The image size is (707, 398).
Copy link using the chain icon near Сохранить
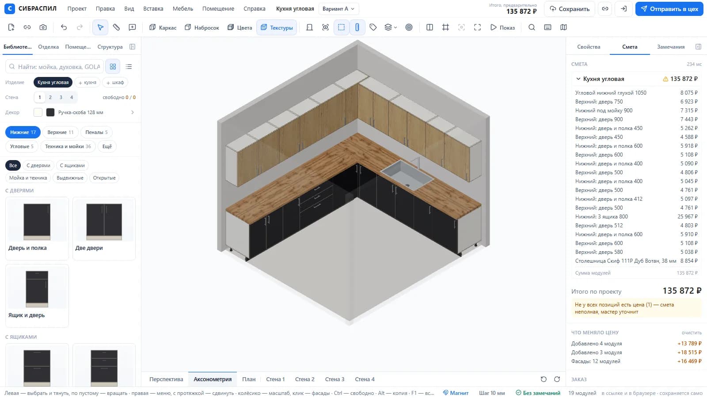click(605, 9)
